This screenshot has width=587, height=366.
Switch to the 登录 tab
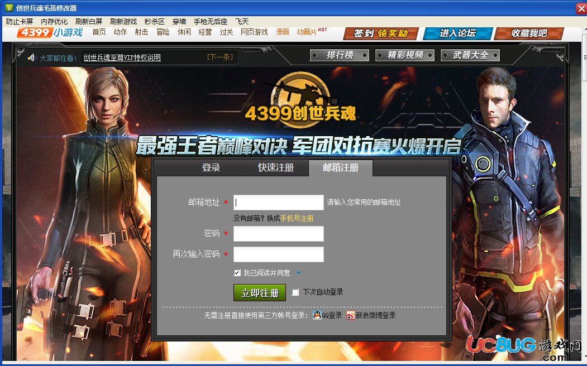(211, 167)
